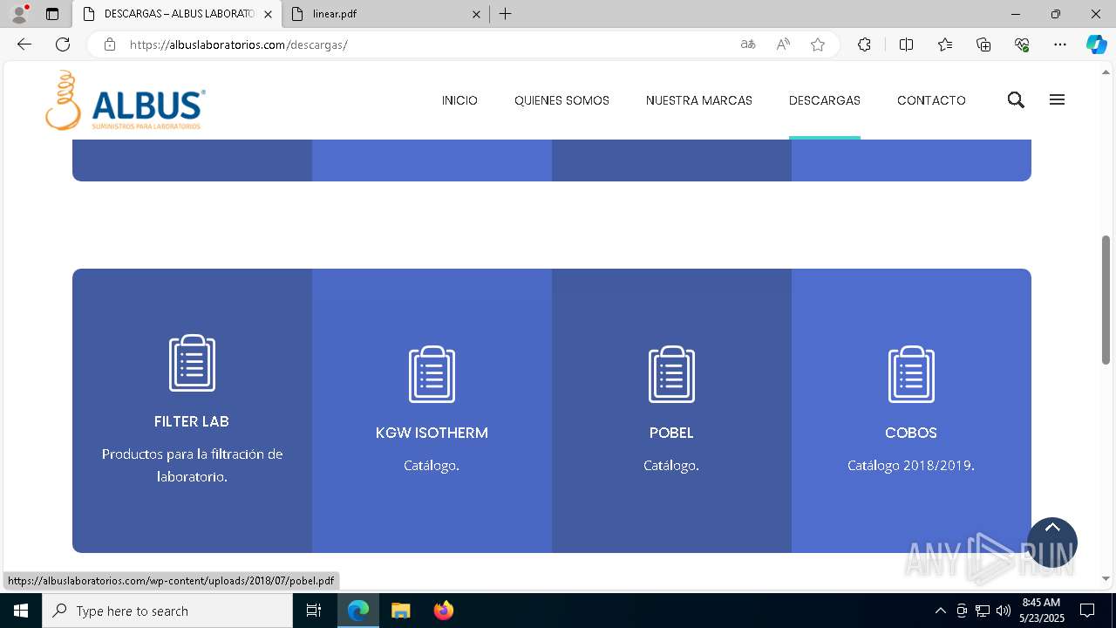Open the volume control tray icon

(x=1004, y=611)
